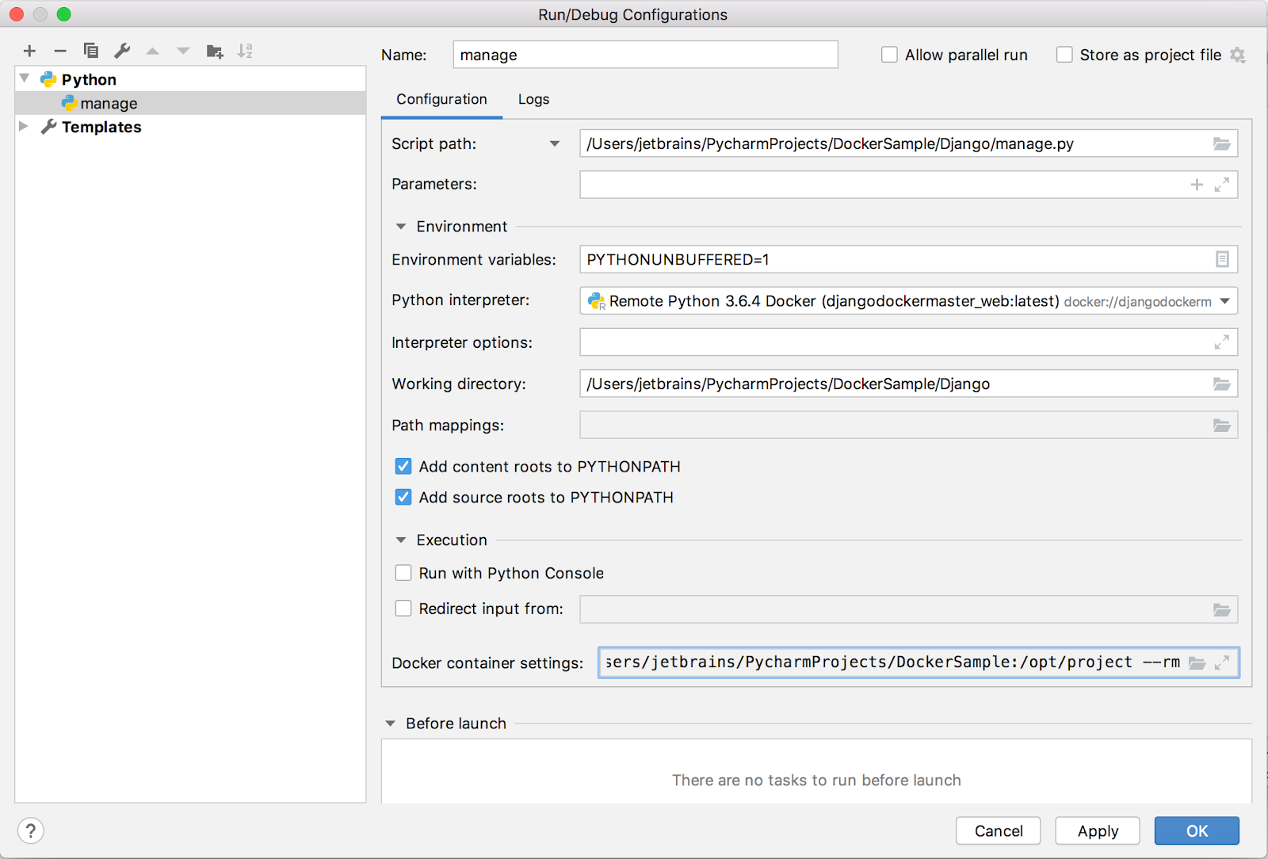Open Python interpreter dropdown
1268x859 pixels.
pos(1225,301)
